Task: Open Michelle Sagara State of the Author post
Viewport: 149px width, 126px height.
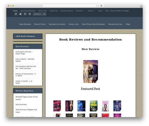Action: coord(27,98)
